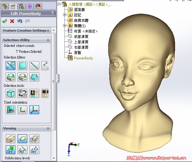Collapse the 人頭教學 root tree node
Image resolution: width=192 pixels, height=162 pixels.
tap(59, 4)
